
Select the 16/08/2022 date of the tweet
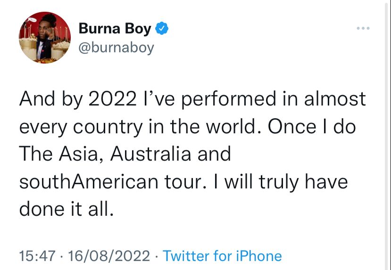[109, 256]
